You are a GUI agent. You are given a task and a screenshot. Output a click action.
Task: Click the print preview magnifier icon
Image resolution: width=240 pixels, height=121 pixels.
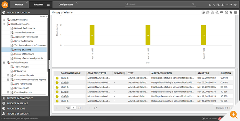point(217,12)
